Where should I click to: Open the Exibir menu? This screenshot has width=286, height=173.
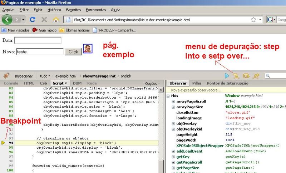point(38,10)
